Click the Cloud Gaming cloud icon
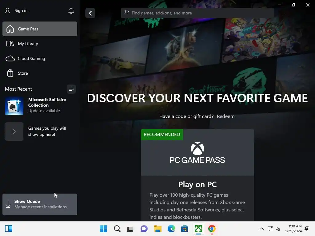Screen dimensions: 315x236 10,59
